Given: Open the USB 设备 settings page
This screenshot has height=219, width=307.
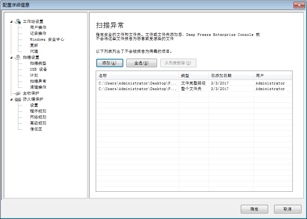Looking at the screenshot, I should (39, 69).
